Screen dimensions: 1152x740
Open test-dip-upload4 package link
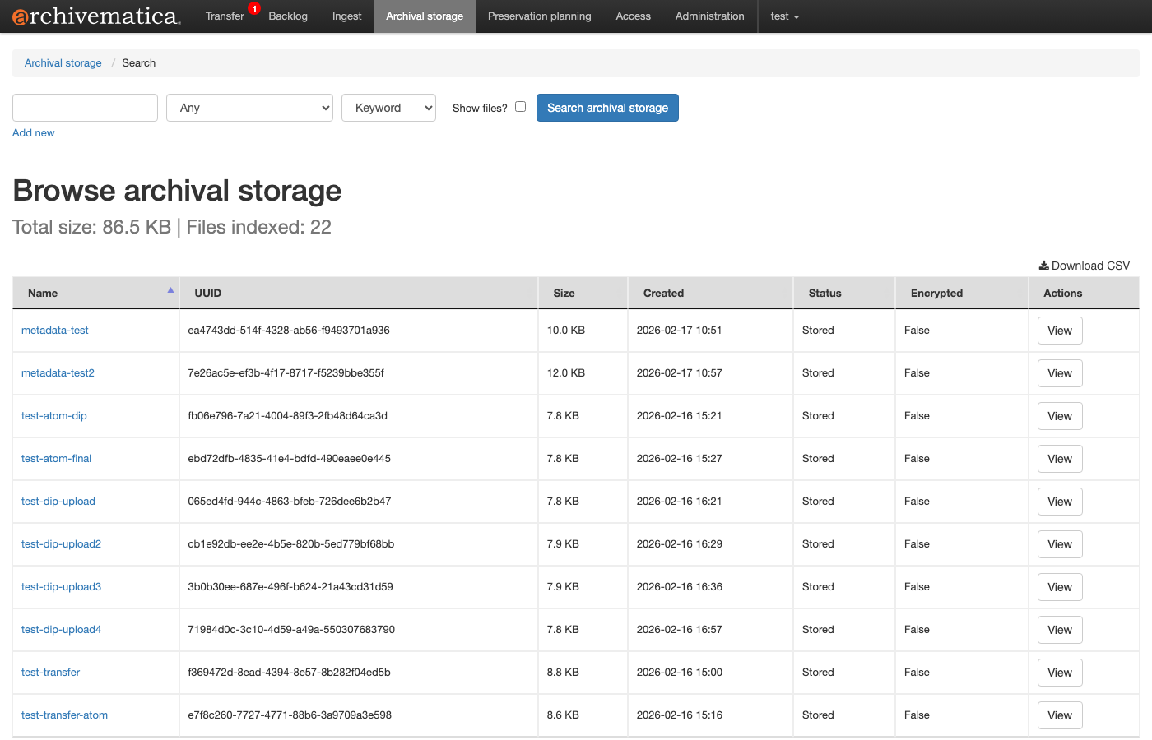point(61,630)
